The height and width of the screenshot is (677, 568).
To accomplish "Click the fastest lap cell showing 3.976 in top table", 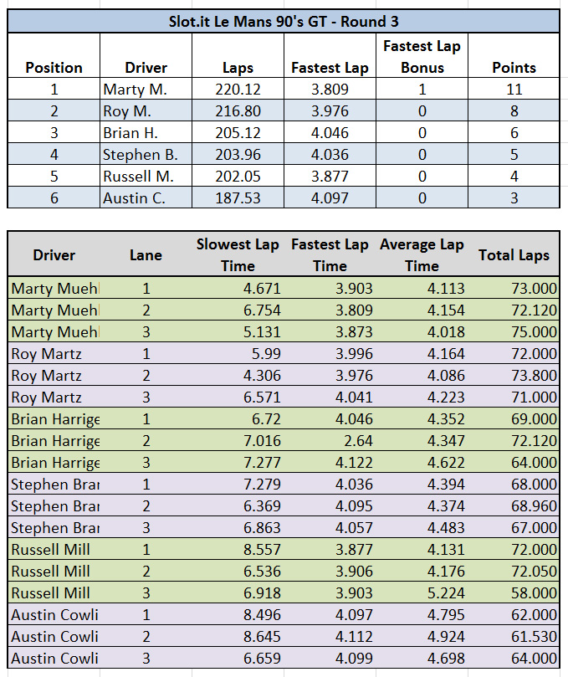I will point(330,111).
